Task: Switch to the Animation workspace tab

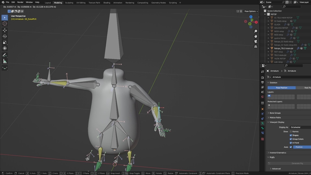Action: tap(118, 3)
